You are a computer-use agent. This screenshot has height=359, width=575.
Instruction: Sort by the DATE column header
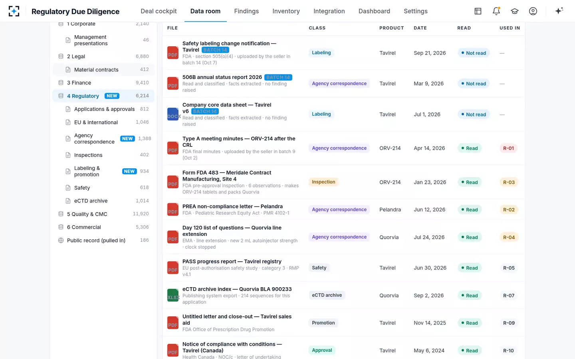(420, 28)
